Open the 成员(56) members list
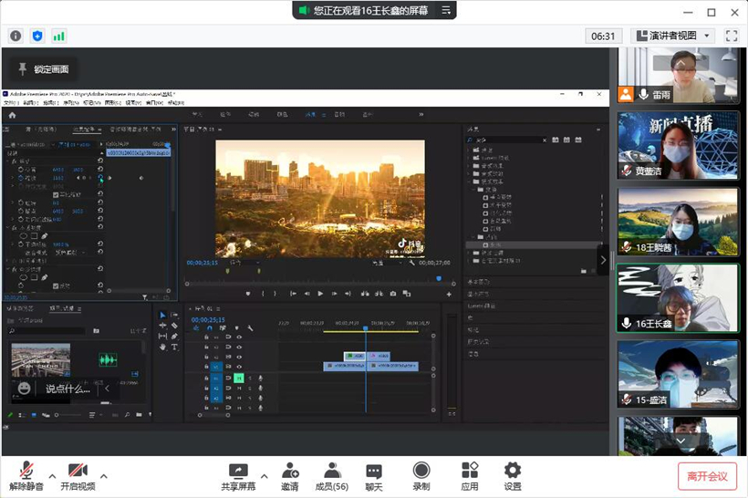The height and width of the screenshot is (498, 748). click(x=332, y=476)
